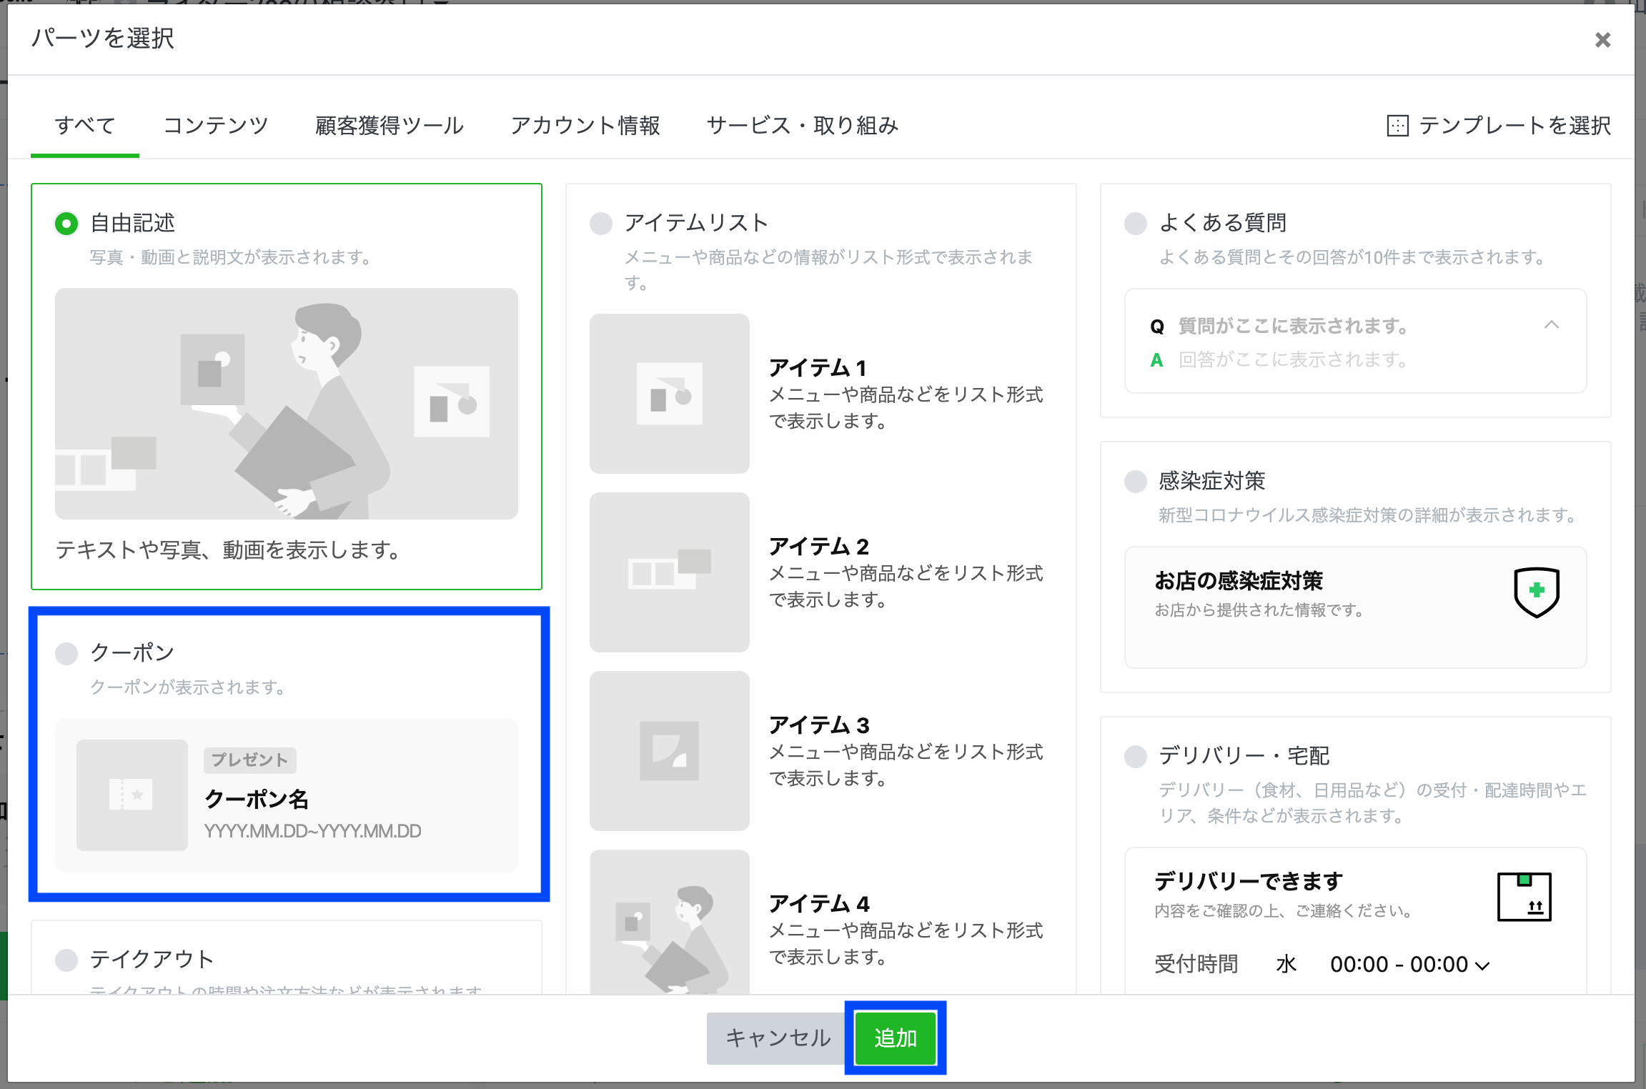Click the アイテム 2 placeholder image
The image size is (1646, 1089).
point(669,572)
